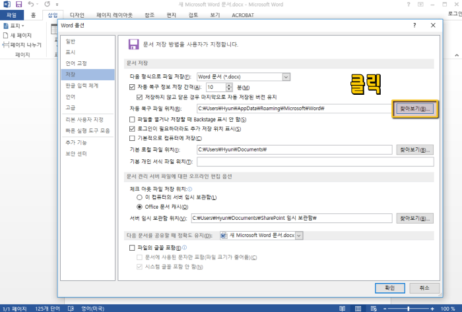Image resolution: width=462 pixels, height=312 pixels.
Task: Open the 검토 ribbon tab
Action: point(193,15)
